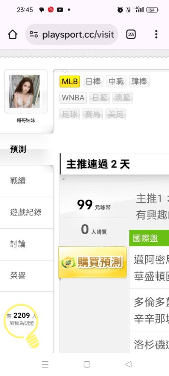The width and height of the screenshot is (169, 376).
Task: Select the WNBA league tag
Action: point(73,98)
